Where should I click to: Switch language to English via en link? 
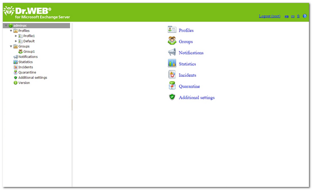click(x=286, y=16)
